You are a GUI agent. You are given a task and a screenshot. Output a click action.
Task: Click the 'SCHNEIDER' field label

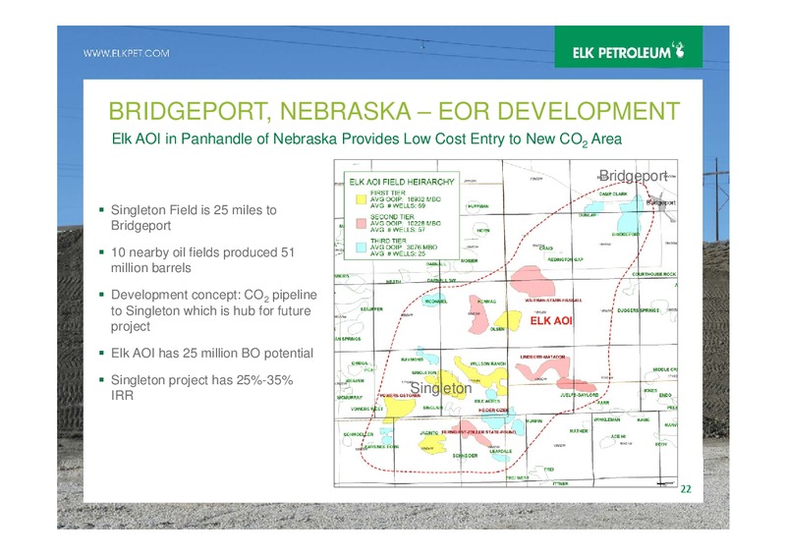(x=465, y=456)
